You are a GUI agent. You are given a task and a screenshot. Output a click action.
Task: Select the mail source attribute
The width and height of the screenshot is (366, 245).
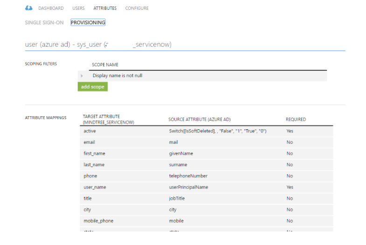[173, 142]
